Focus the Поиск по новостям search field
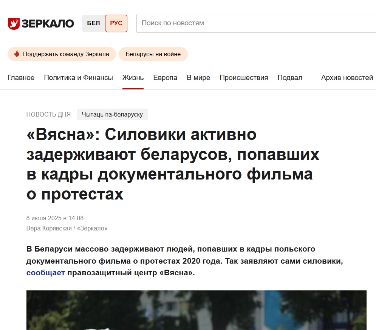376x330 pixels. [x=256, y=23]
